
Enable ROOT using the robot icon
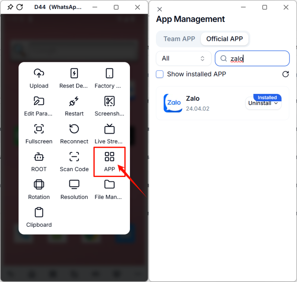[39, 157]
